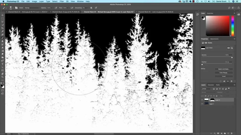The height and width of the screenshot is (135, 241).
Task: Switch to Channel Mask 02.jpg document tab
Action: click(66, 12)
